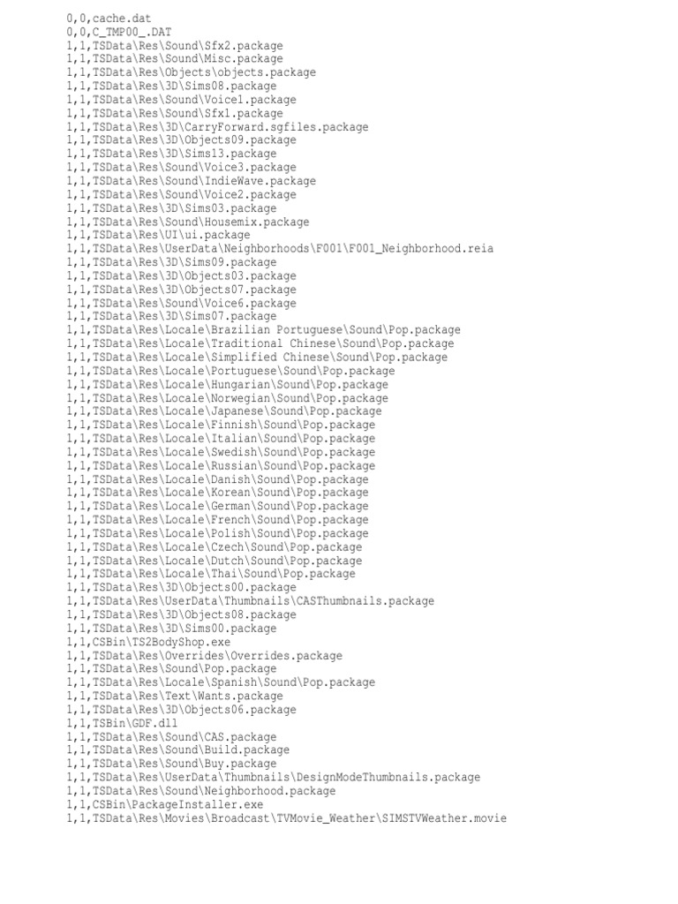The image size is (678, 904).
Task: Select the CASThumbnails.package line
Action: (x=250, y=601)
